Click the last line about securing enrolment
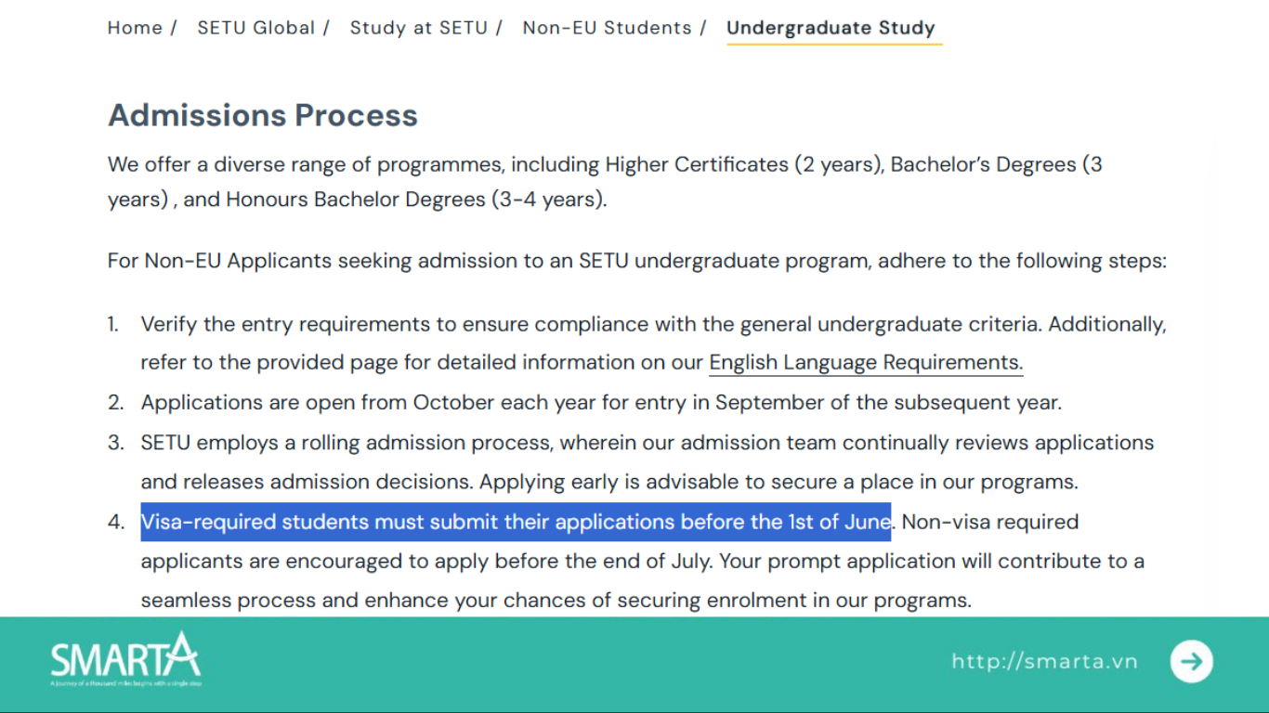The image size is (1269, 713). point(556,601)
